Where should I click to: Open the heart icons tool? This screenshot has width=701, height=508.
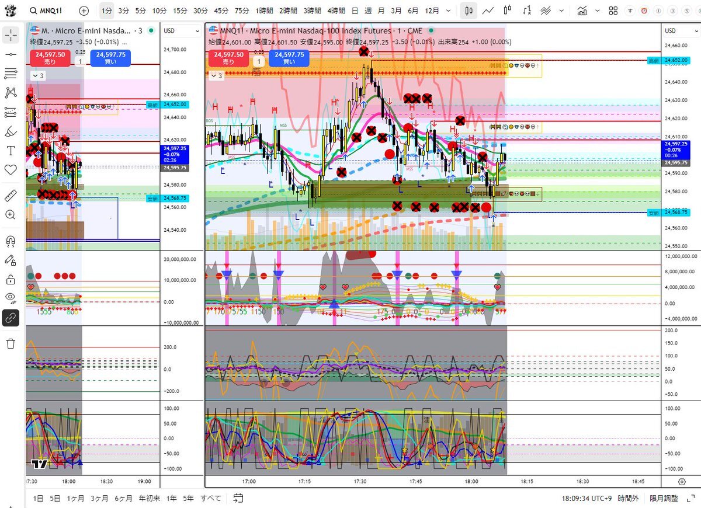pyautogui.click(x=11, y=170)
